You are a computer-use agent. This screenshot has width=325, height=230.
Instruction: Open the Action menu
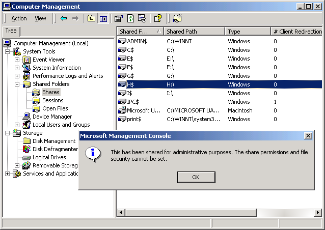(19, 18)
